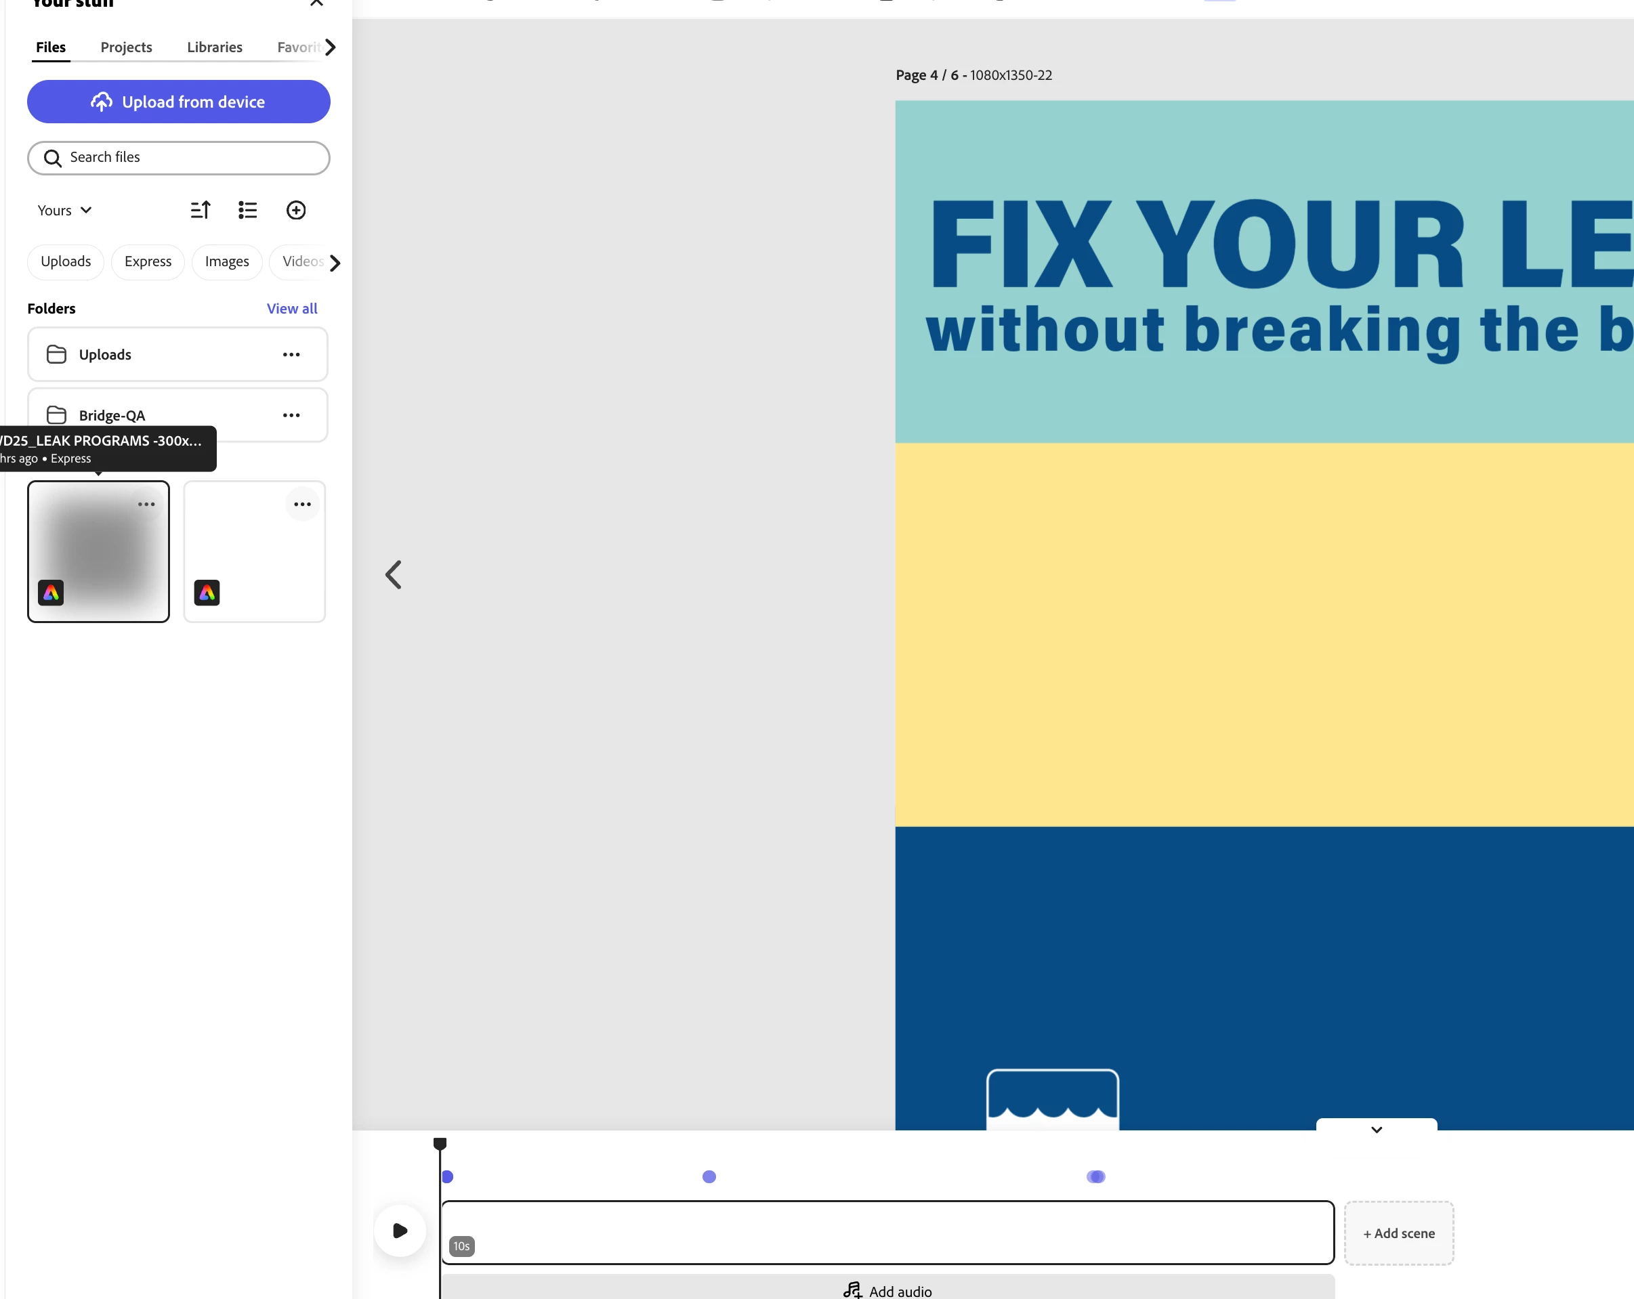The height and width of the screenshot is (1299, 1634).
Task: Open second file thumbnail's ellipsis menu
Action: [x=302, y=505]
